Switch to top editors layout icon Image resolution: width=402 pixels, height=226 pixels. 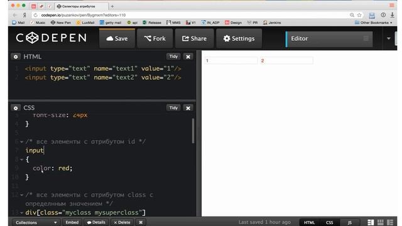coord(380,222)
